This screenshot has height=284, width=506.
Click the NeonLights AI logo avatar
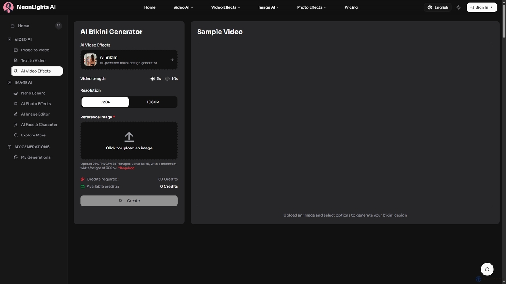[8, 7]
